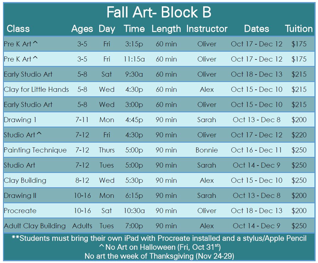Select the Length column header
This screenshot has width=318, height=263.
(x=166, y=29)
